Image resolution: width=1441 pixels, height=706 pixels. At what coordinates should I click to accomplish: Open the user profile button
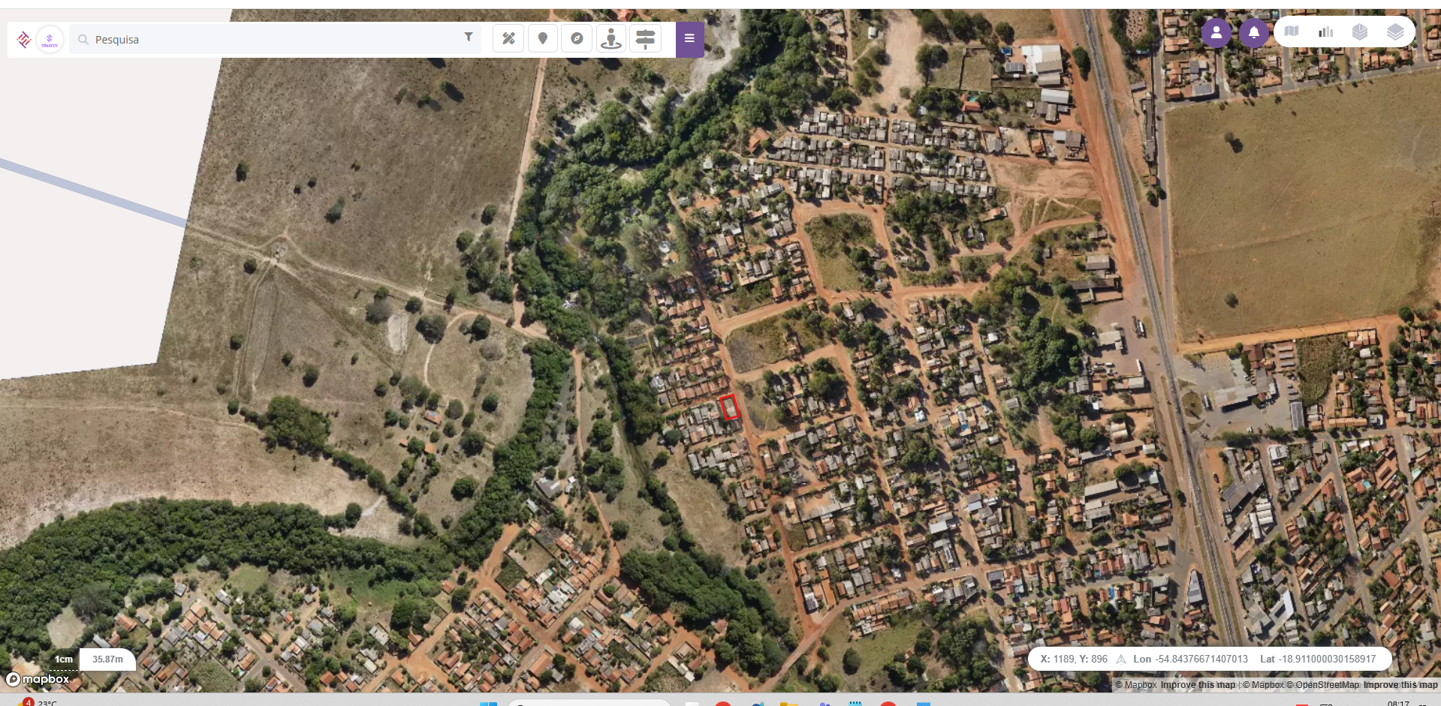click(1216, 32)
